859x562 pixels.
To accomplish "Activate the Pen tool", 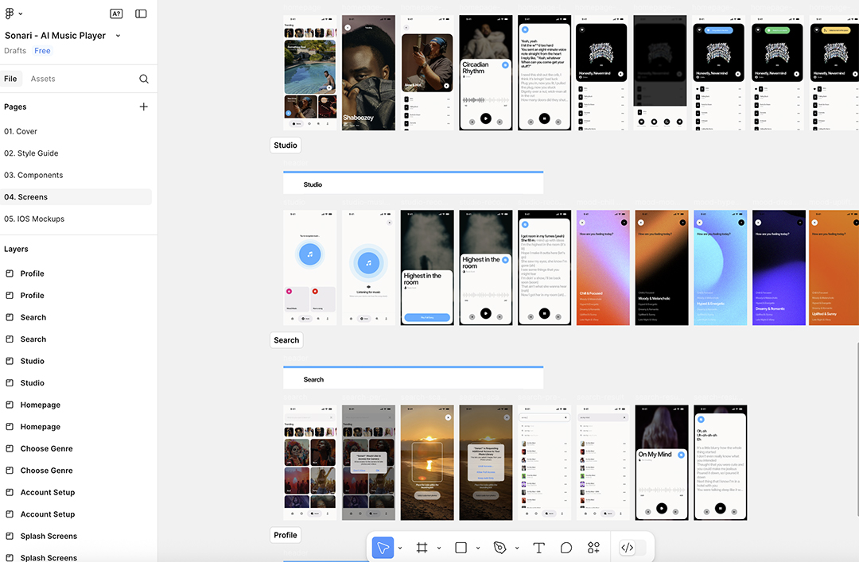I will point(499,548).
